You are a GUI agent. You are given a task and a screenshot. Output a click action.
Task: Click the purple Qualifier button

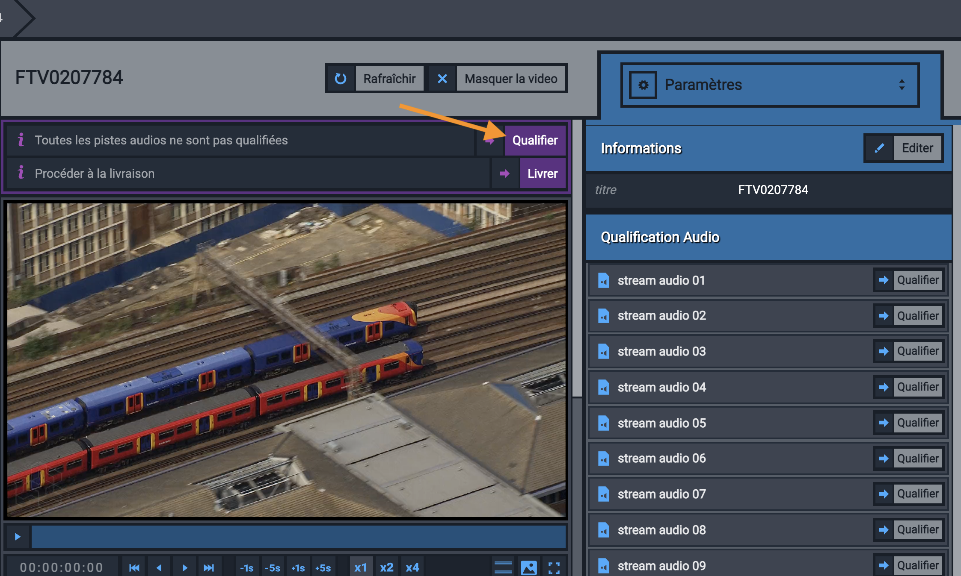coord(535,140)
